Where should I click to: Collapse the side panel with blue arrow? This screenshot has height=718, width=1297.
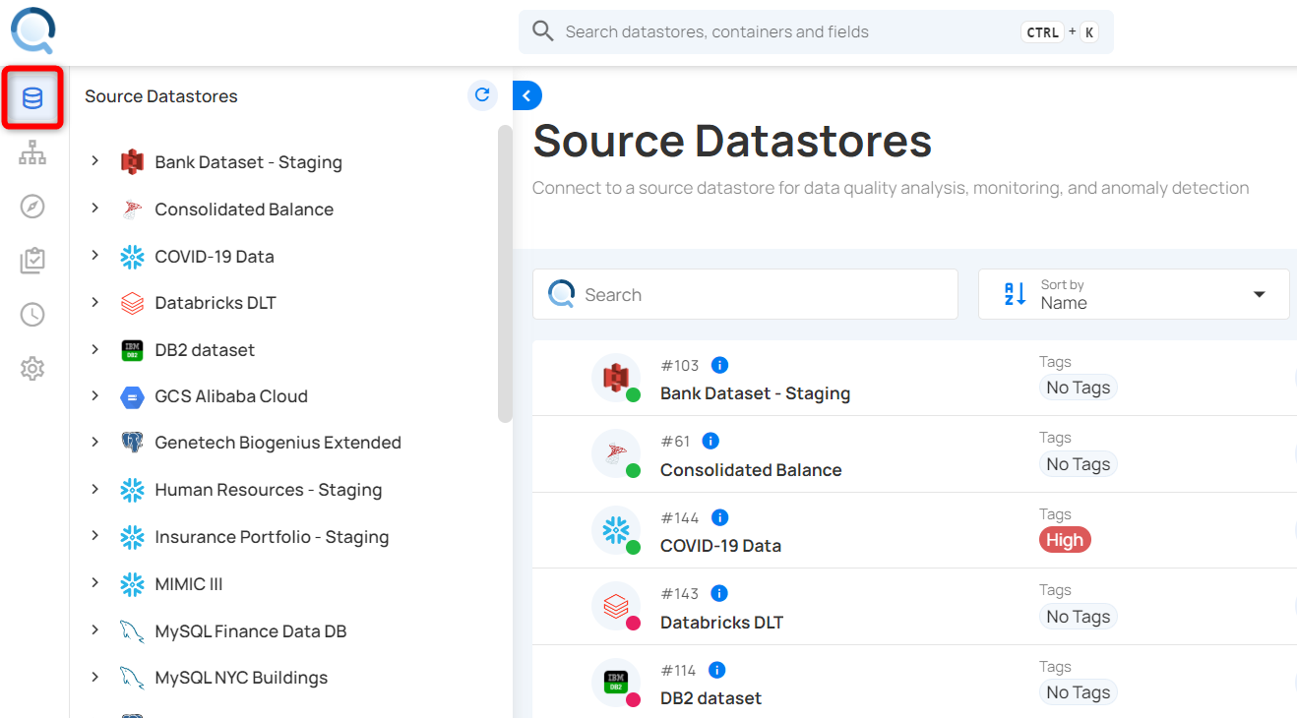pyautogui.click(x=526, y=95)
